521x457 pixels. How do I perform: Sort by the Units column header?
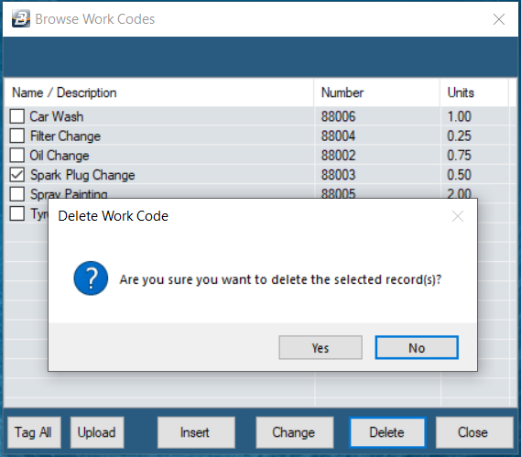point(474,92)
